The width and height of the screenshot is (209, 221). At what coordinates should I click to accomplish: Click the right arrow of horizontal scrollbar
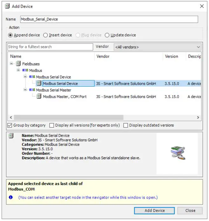point(198,118)
